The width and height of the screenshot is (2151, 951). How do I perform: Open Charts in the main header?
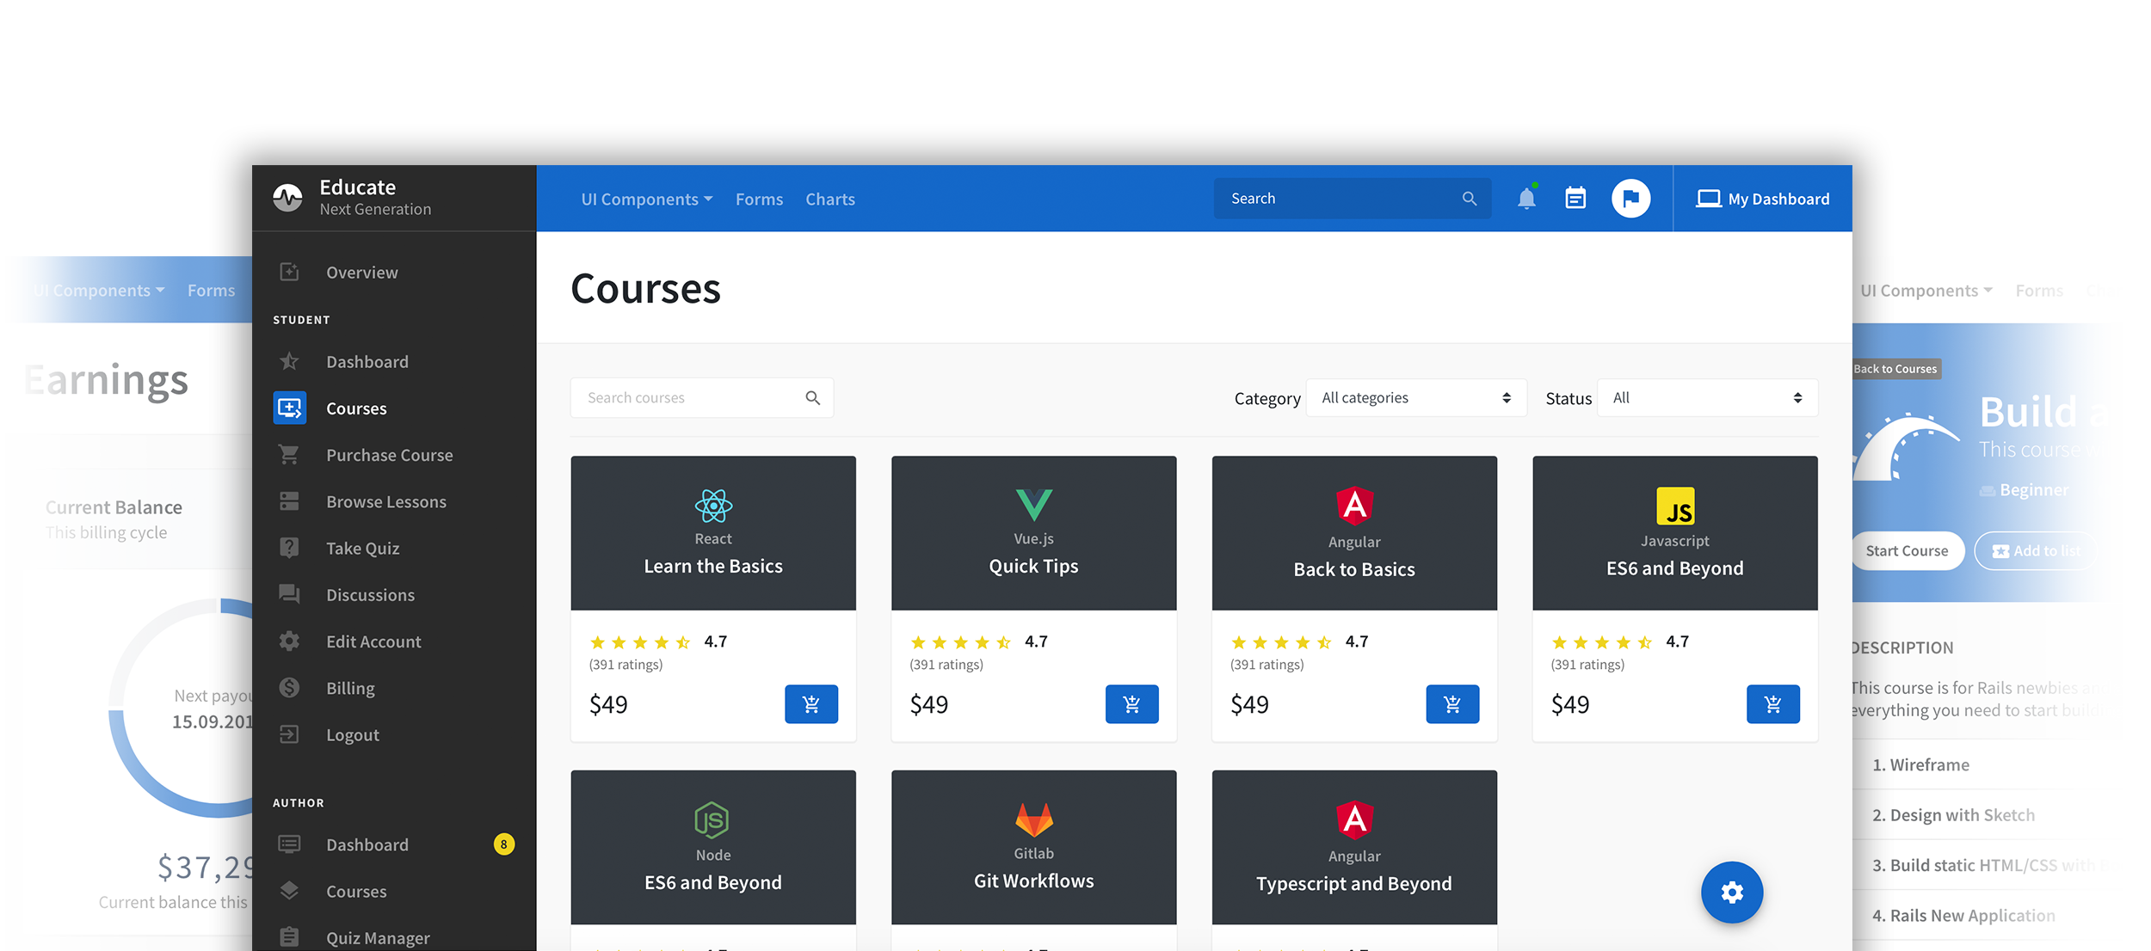point(829,199)
